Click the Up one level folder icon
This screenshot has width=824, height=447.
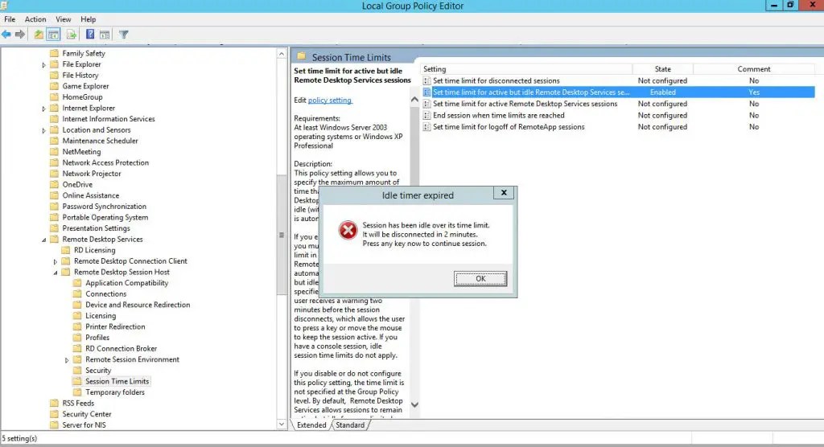(x=39, y=35)
